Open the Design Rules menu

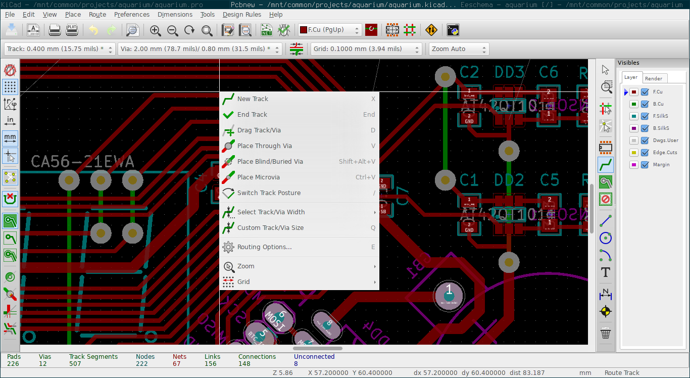tap(242, 15)
